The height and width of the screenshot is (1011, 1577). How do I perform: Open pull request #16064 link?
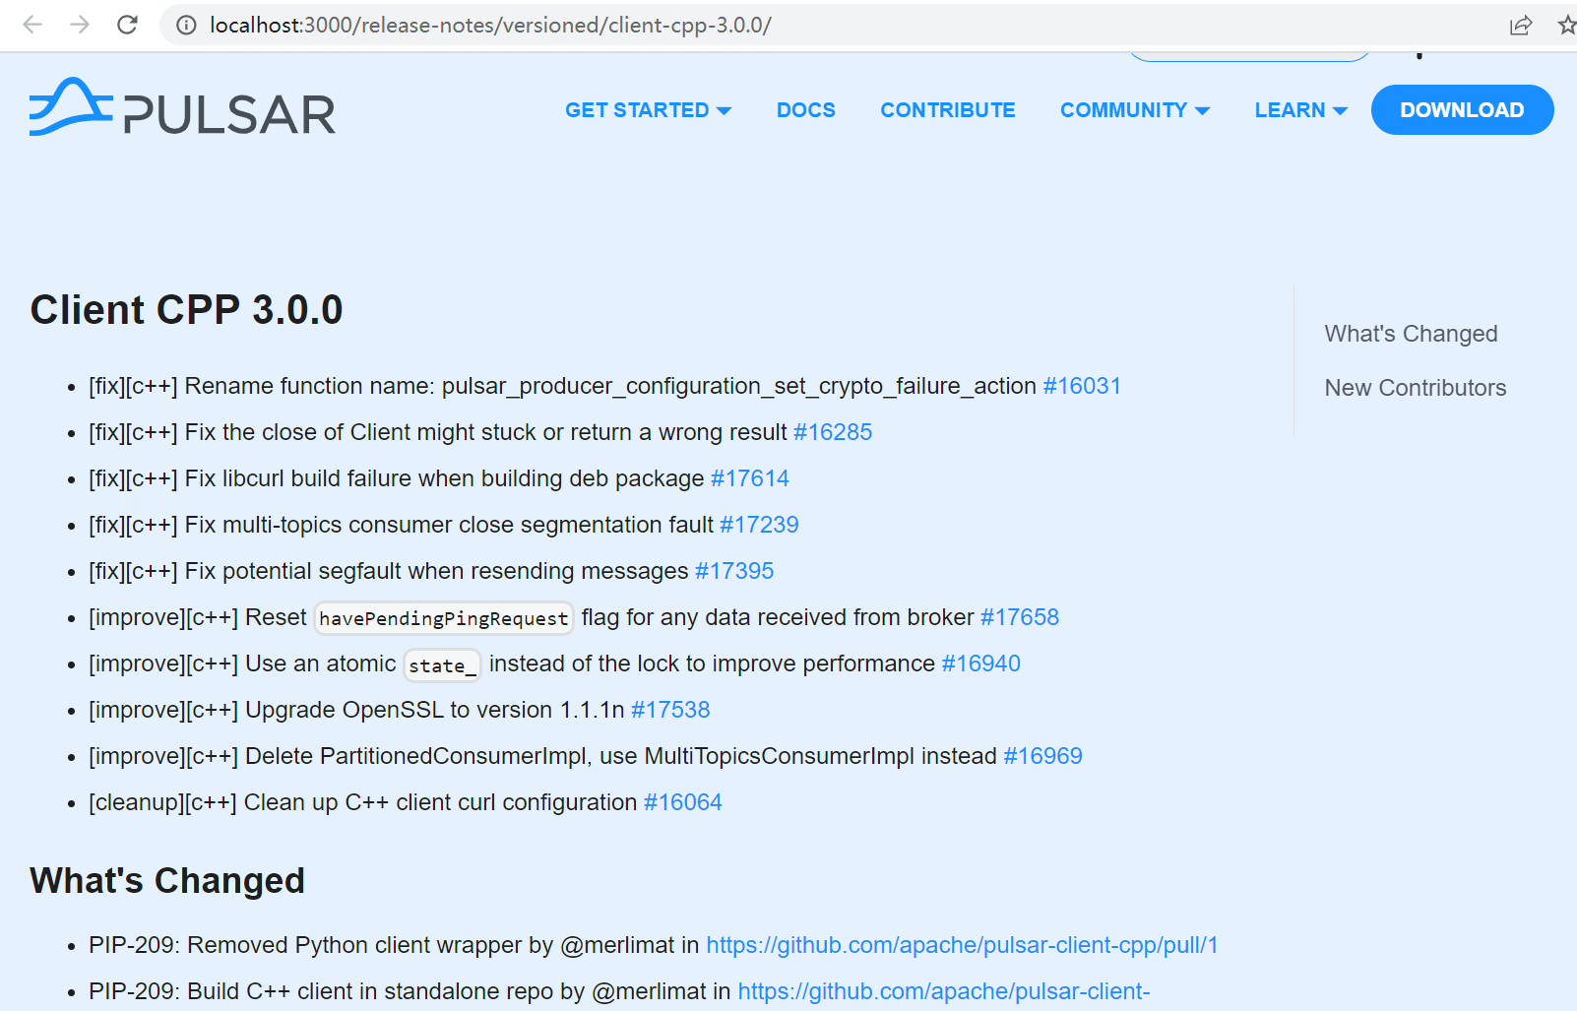click(x=683, y=802)
